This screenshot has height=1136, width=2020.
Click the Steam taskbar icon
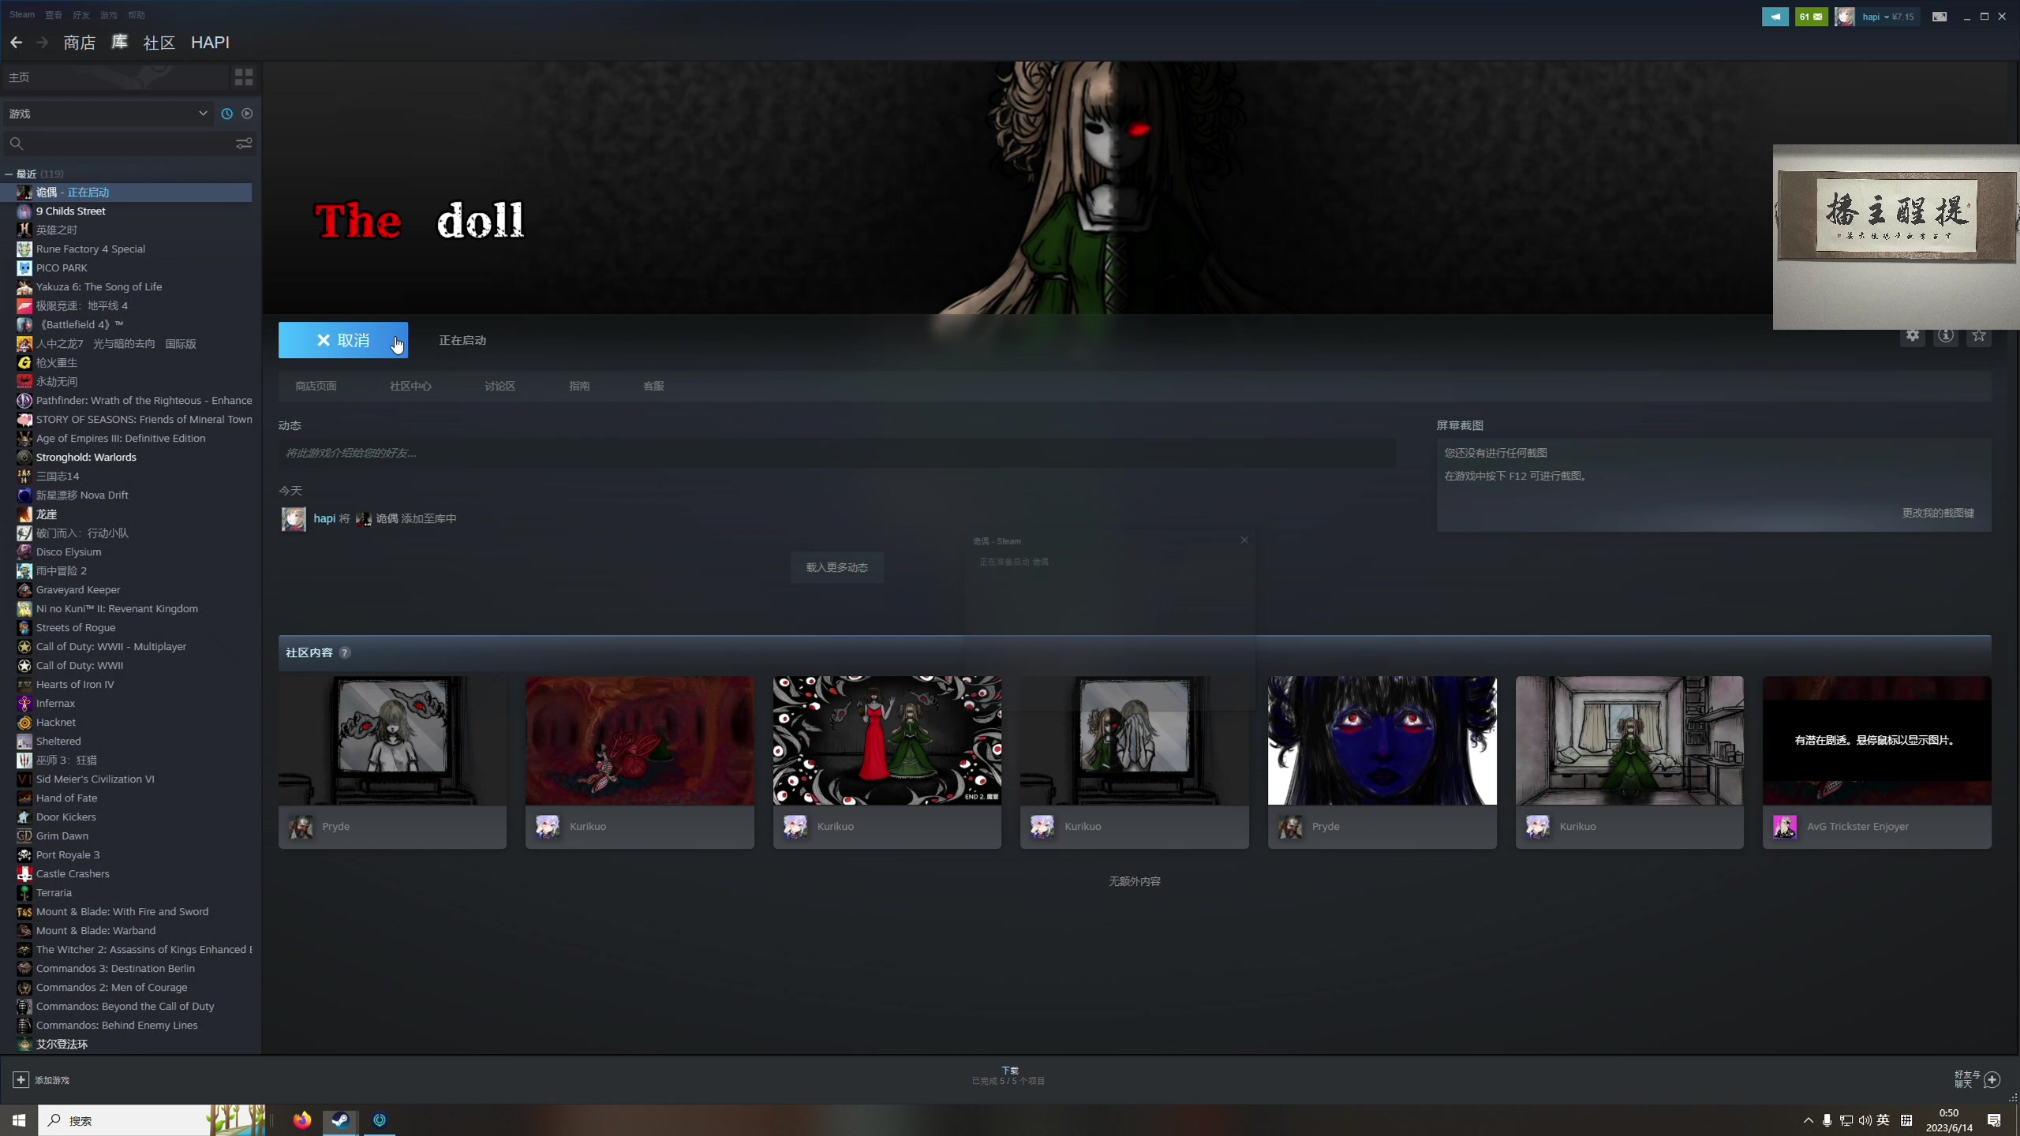click(340, 1120)
